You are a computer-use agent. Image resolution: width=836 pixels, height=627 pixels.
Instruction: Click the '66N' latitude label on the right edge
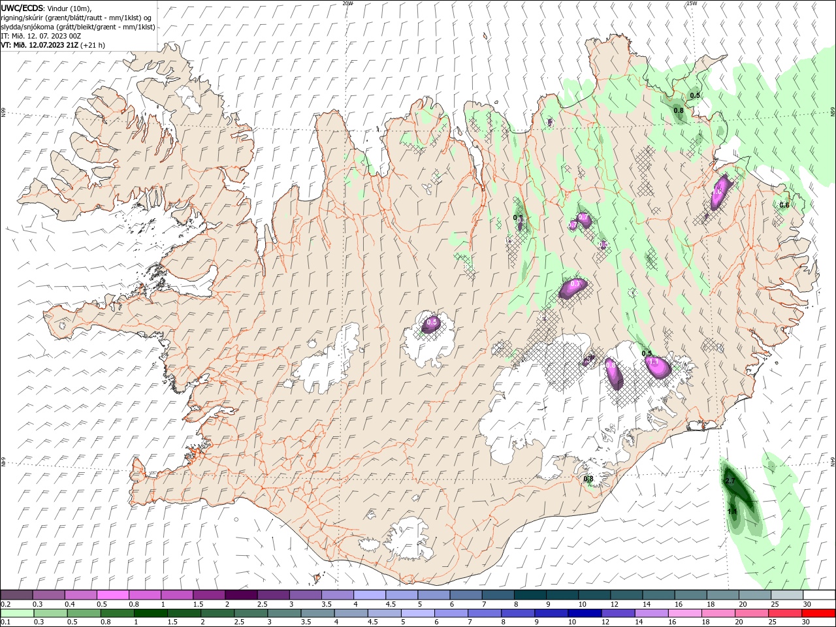pos(833,112)
